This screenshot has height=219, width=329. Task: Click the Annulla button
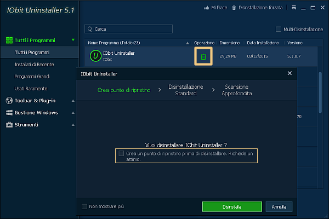point(279,207)
